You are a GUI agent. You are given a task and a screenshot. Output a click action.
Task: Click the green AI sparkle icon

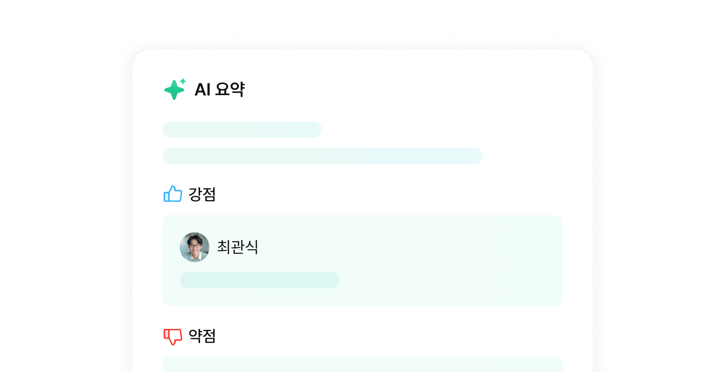pyautogui.click(x=174, y=90)
